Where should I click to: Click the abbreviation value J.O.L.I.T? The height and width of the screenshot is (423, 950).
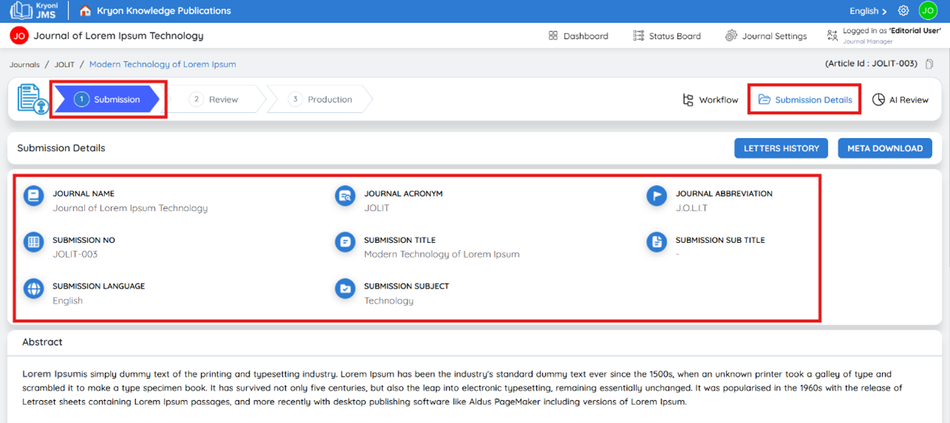coord(691,208)
